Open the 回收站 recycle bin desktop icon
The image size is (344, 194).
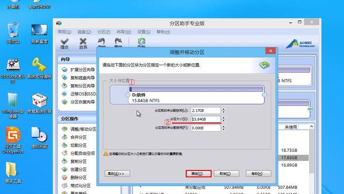pos(13,33)
